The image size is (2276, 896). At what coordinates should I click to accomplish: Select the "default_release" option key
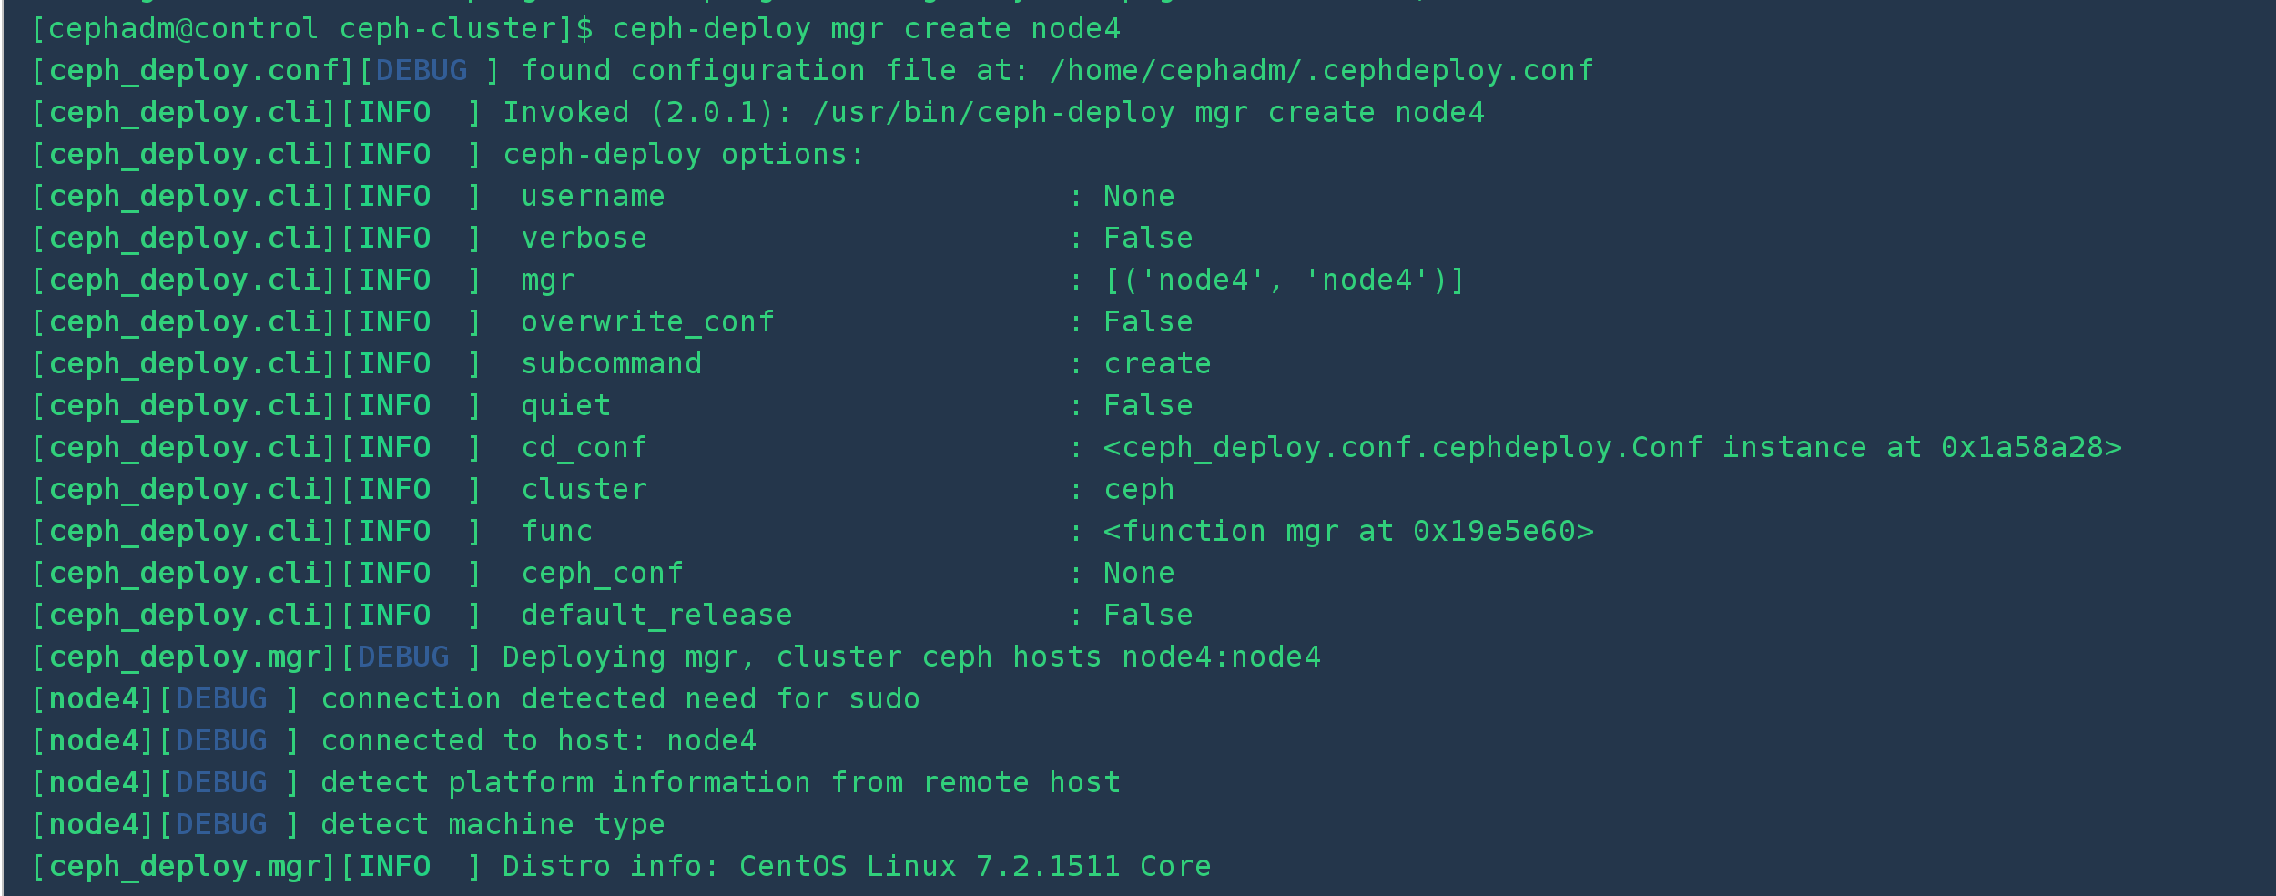(657, 616)
